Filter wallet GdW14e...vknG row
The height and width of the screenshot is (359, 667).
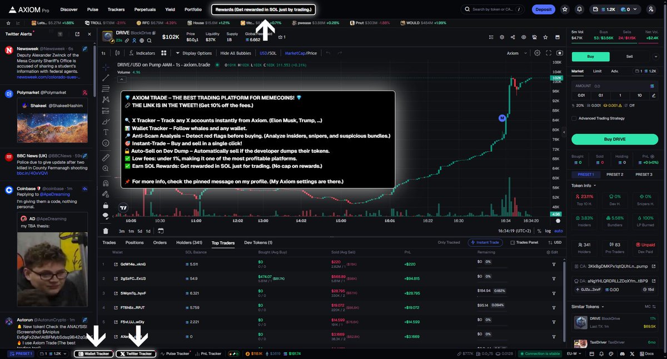[554, 264]
